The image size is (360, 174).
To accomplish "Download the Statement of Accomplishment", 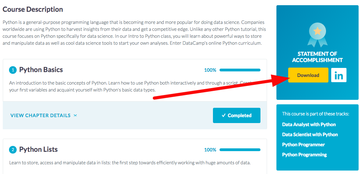I will point(308,75).
